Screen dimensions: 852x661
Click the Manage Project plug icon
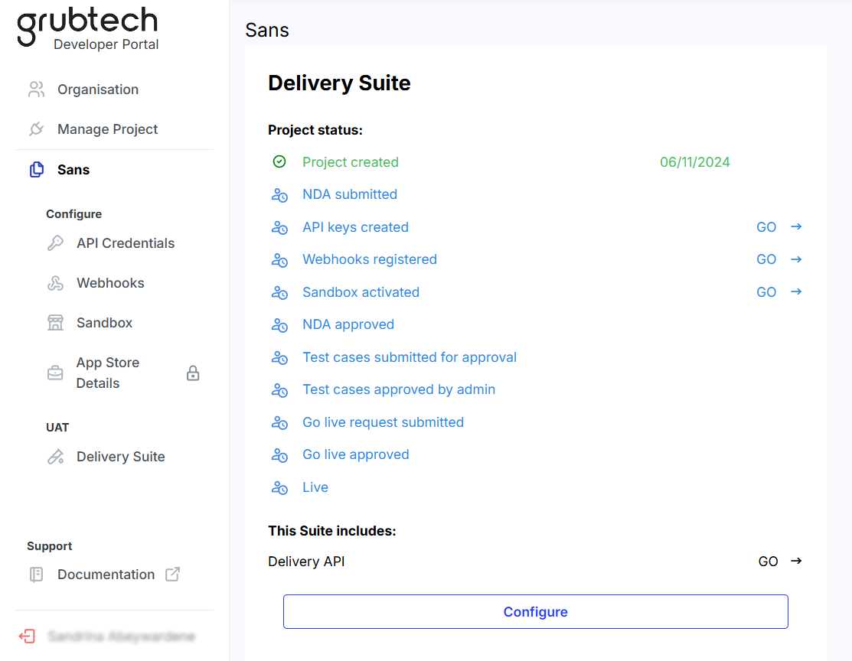[37, 129]
